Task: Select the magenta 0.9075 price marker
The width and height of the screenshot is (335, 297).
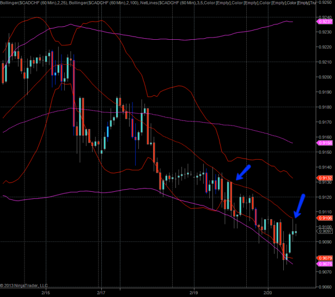Action: tap(325, 264)
